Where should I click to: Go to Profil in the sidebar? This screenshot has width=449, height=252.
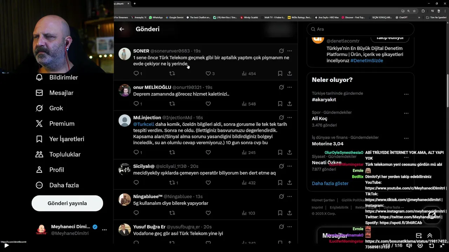click(49, 170)
